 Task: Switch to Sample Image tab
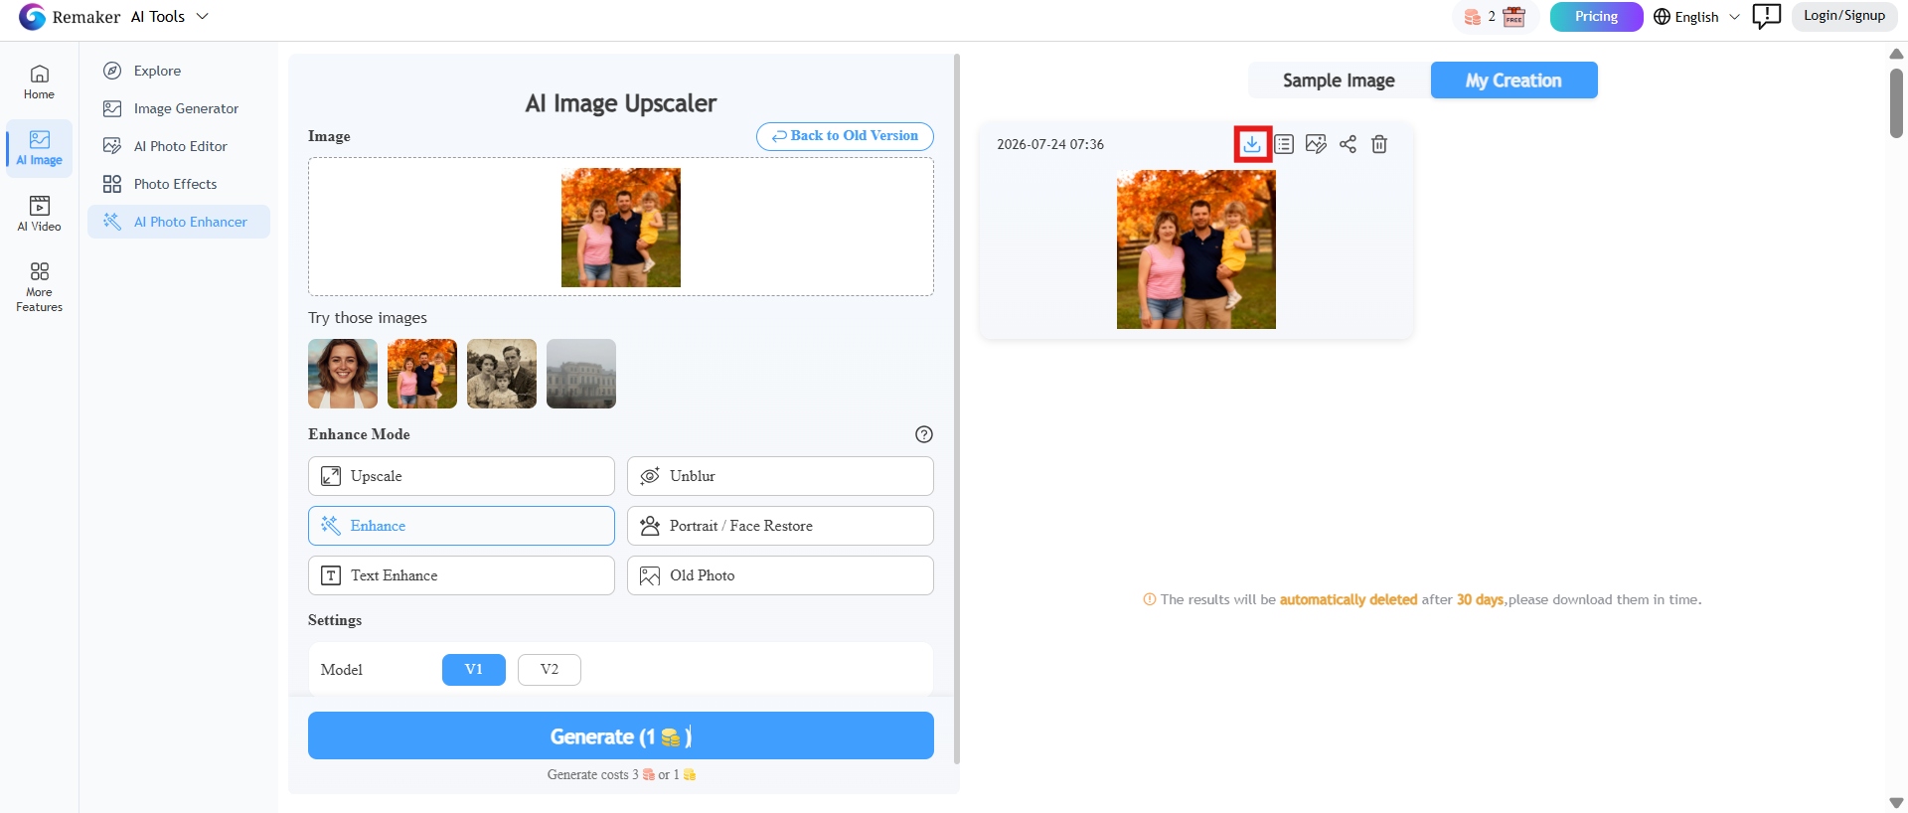point(1339,81)
